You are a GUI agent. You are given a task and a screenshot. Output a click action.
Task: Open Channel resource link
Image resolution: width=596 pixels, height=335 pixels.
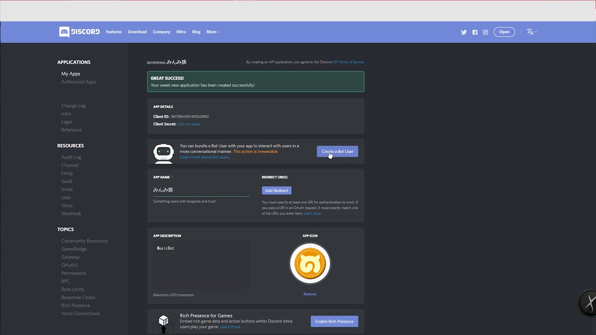click(70, 165)
